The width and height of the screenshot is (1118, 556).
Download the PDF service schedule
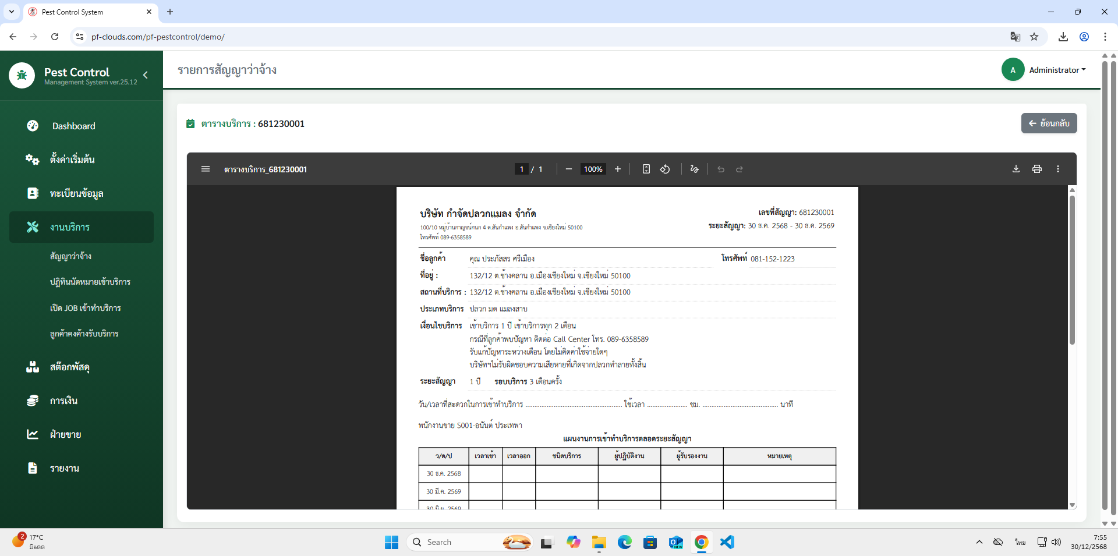click(x=1016, y=169)
